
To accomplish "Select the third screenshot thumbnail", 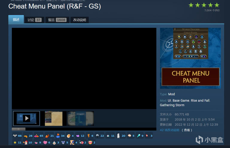I will [x=80, y=118].
